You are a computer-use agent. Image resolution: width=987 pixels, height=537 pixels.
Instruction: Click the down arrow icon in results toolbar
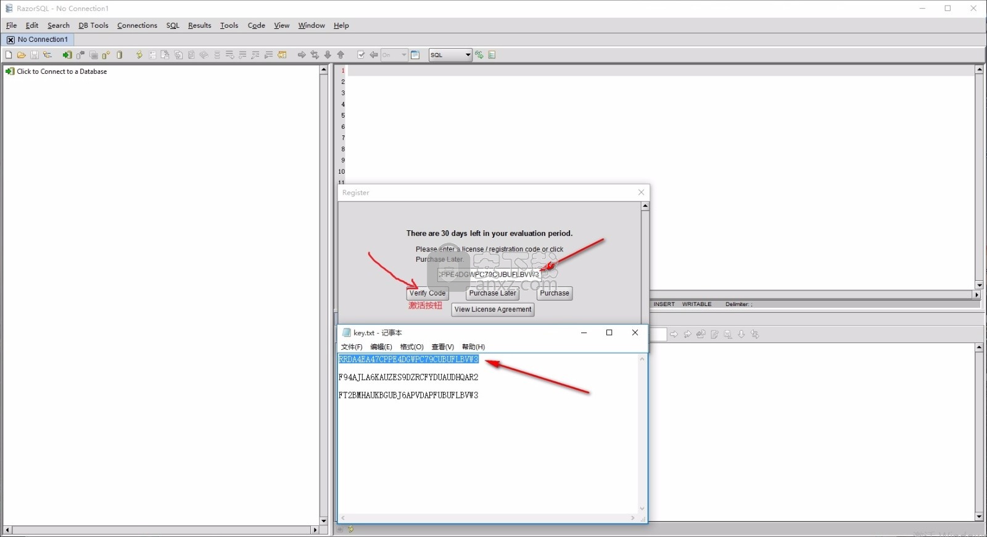(x=741, y=334)
